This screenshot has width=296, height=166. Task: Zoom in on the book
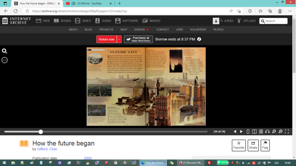280,132
